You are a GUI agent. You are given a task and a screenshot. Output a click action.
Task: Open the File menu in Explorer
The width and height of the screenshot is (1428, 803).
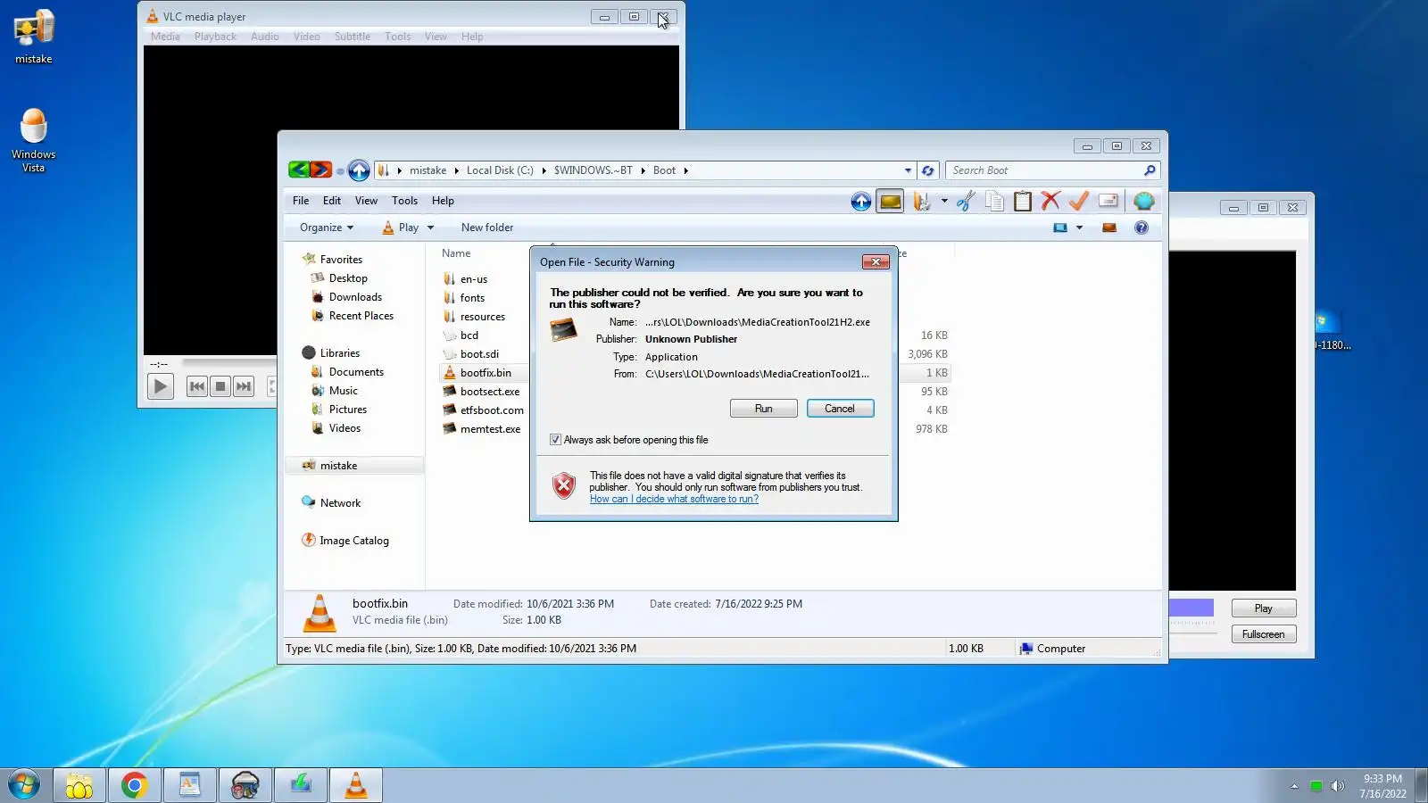click(x=301, y=201)
